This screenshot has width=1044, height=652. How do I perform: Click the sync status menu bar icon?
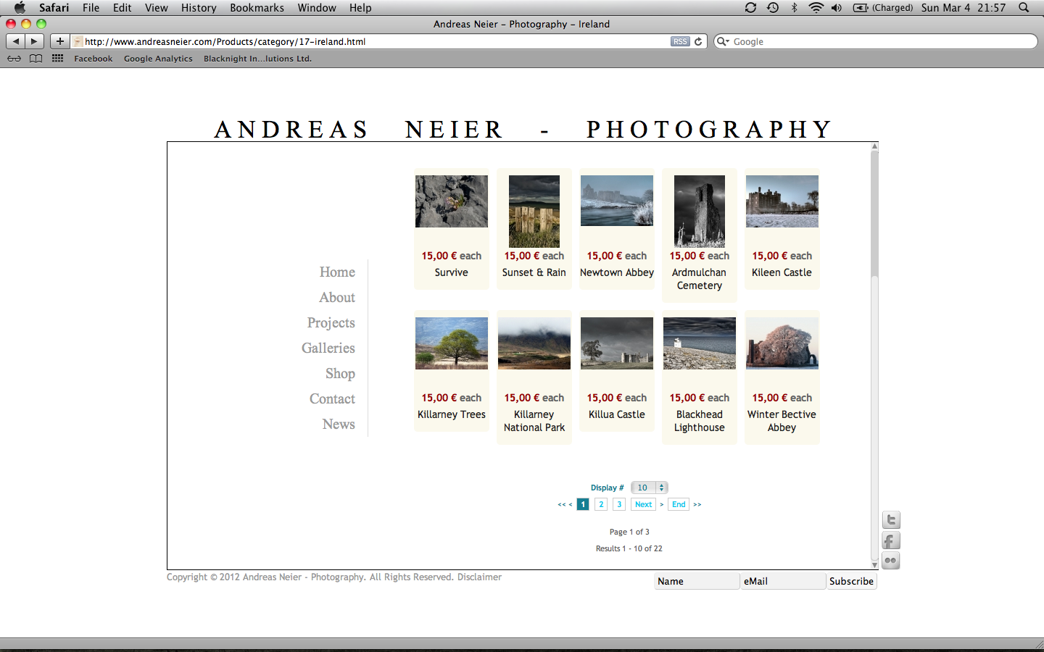tap(750, 8)
